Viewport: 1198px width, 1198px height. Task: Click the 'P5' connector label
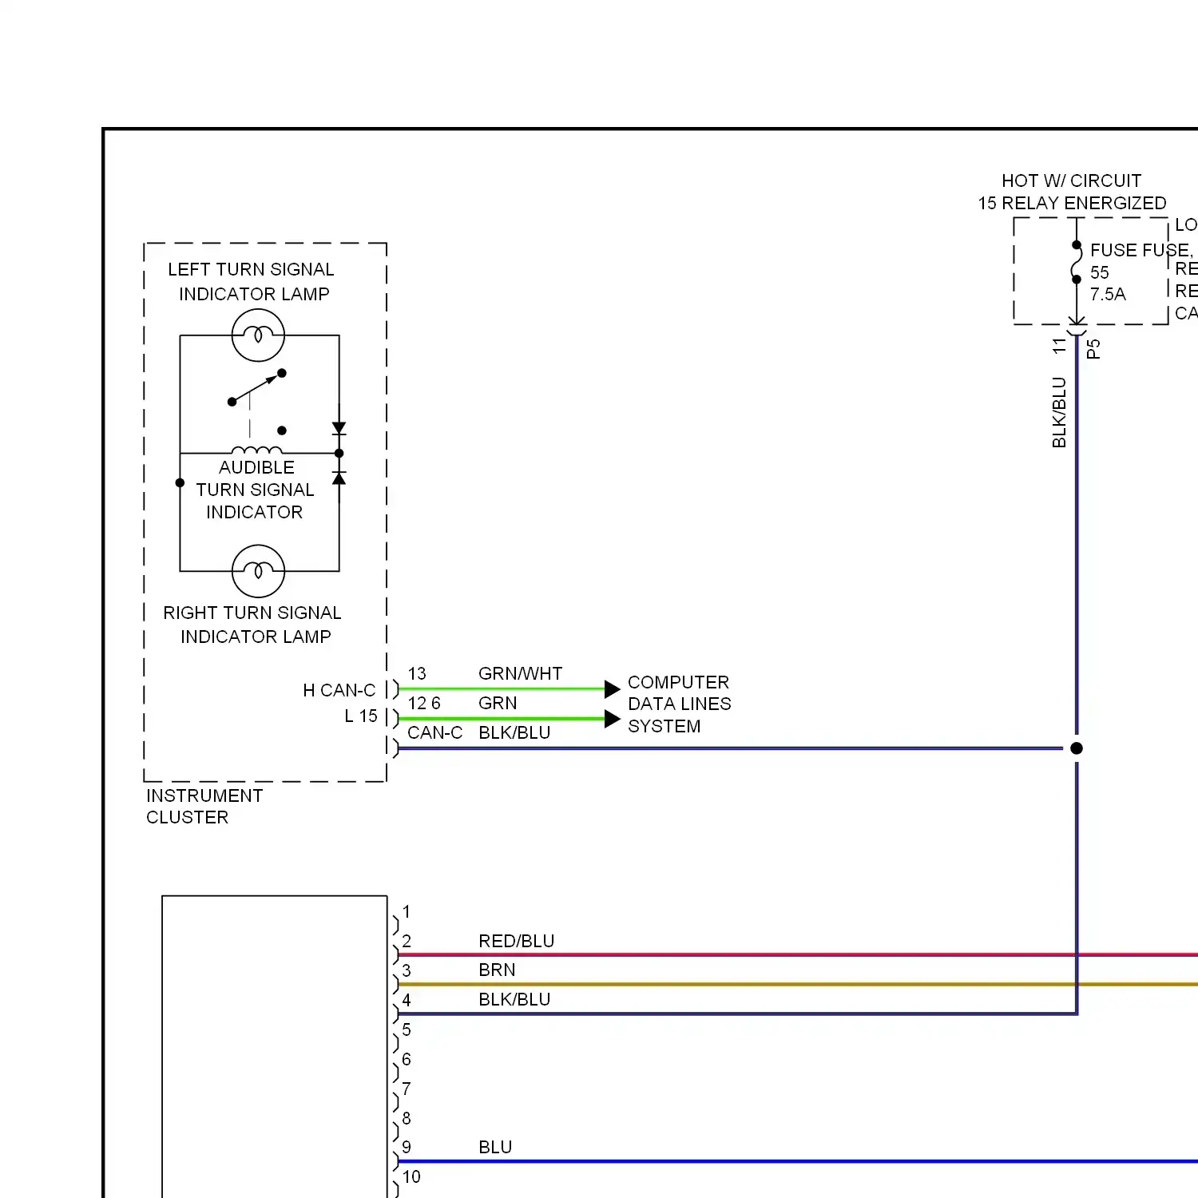point(1093,349)
